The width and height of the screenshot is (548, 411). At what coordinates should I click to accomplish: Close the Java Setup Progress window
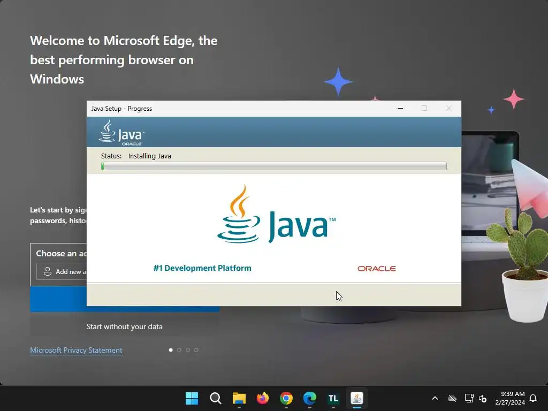pos(449,108)
